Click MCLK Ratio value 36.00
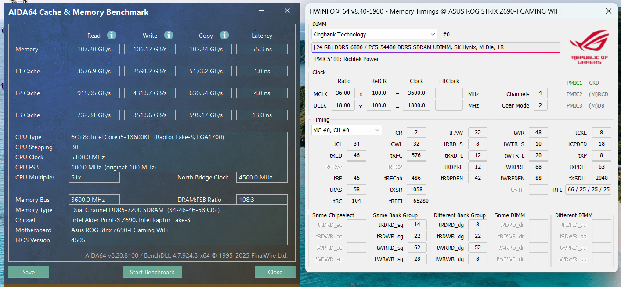 [x=343, y=93]
